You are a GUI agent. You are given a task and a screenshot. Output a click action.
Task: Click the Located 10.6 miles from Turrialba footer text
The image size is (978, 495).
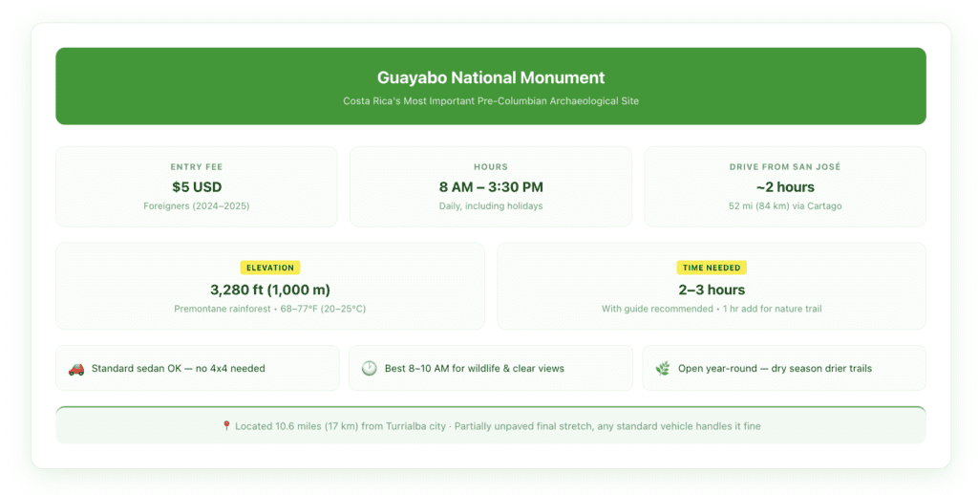[498, 426]
